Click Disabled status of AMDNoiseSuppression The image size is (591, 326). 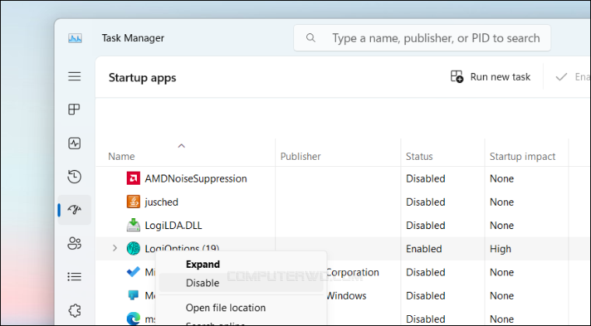tap(425, 179)
